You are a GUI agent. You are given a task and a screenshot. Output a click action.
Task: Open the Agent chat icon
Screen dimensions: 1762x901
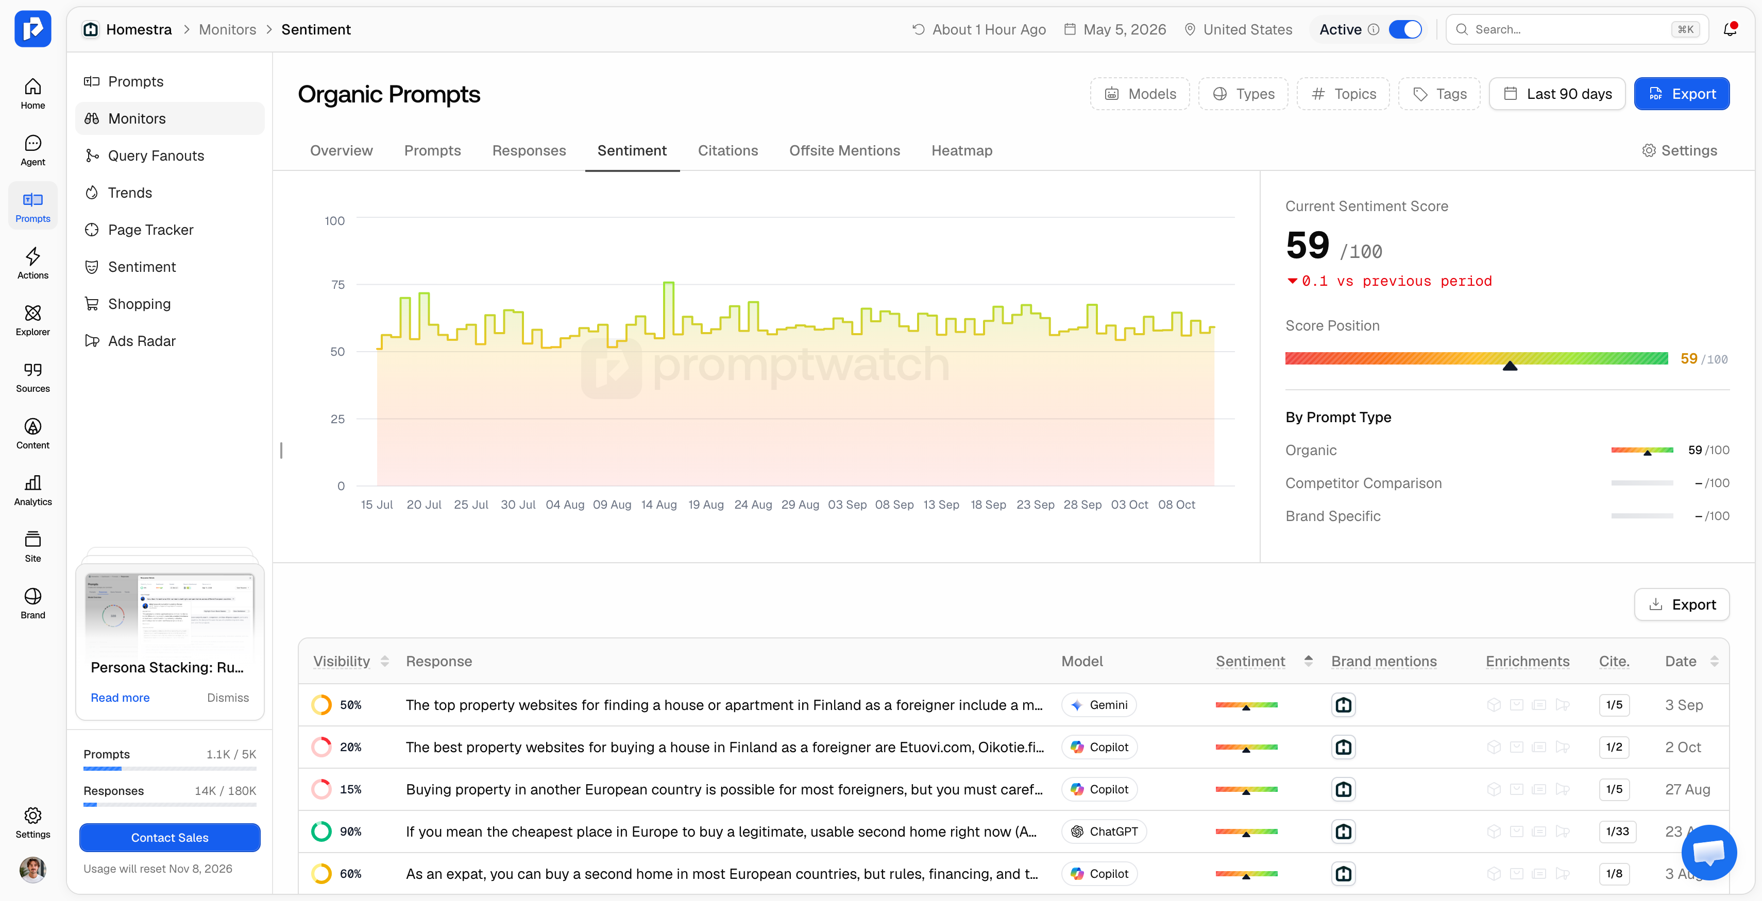coord(33,150)
